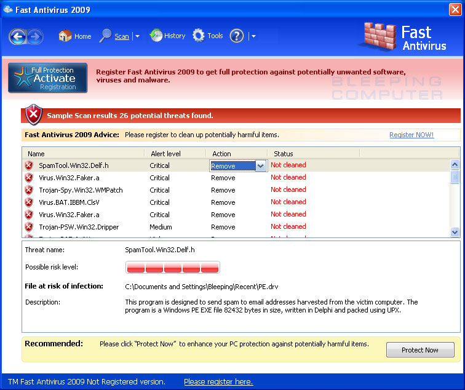Close the Fast Antivirus 2009 window

tap(455, 9)
